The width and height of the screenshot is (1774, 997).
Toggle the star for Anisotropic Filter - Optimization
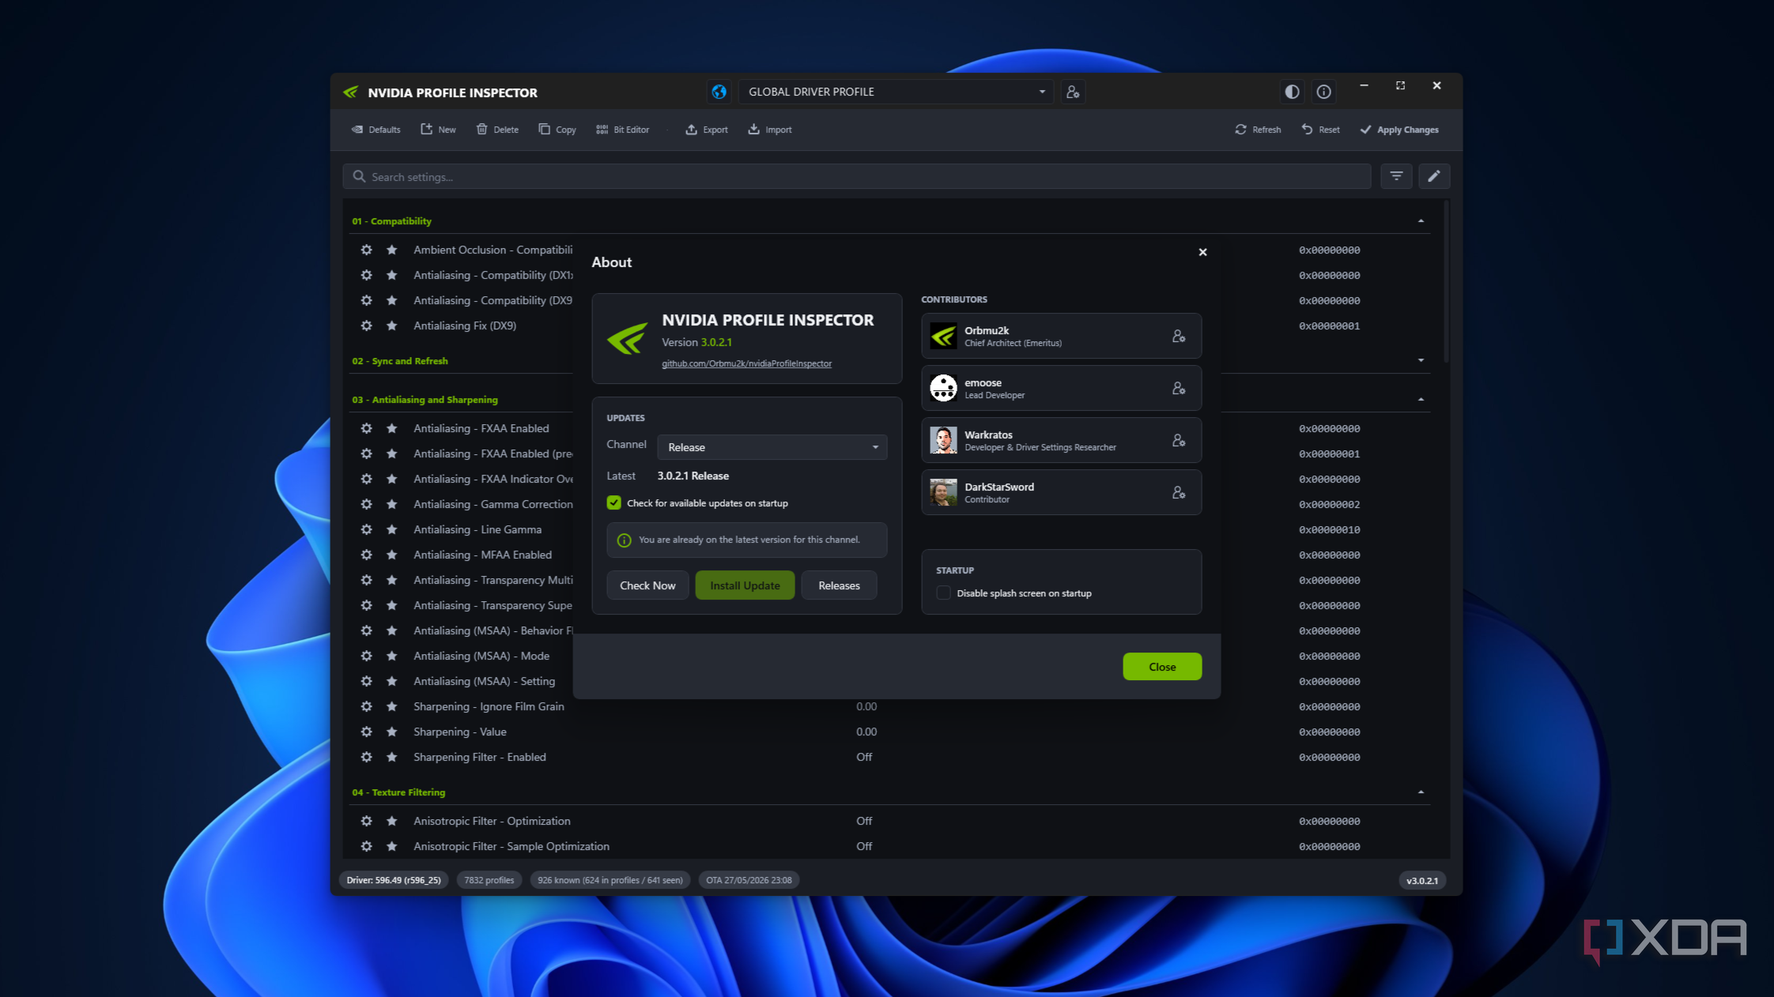pyautogui.click(x=391, y=821)
